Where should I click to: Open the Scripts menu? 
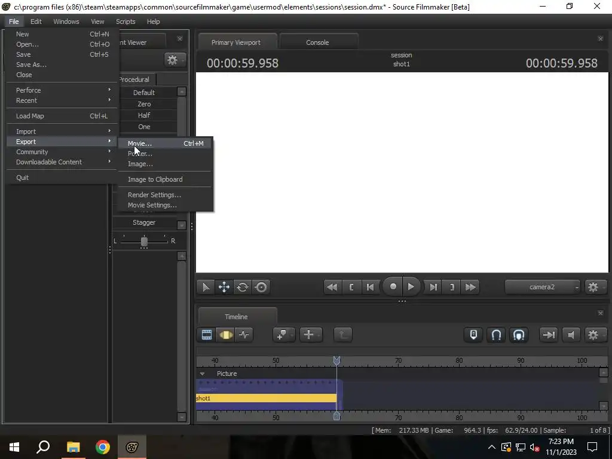click(x=126, y=22)
